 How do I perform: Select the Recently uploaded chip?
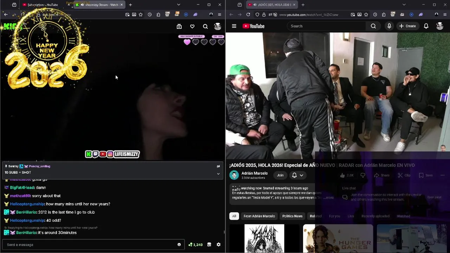[x=375, y=216]
